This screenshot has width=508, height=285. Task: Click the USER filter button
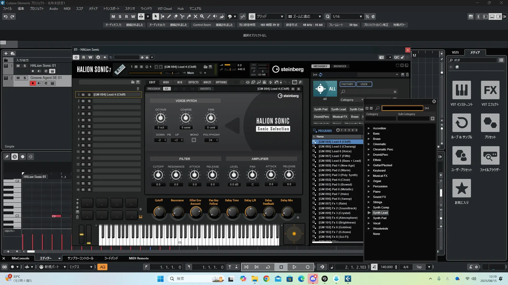pos(364,84)
